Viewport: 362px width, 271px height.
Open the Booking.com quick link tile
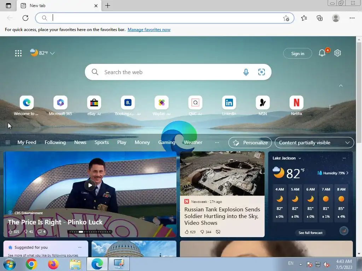(128, 106)
